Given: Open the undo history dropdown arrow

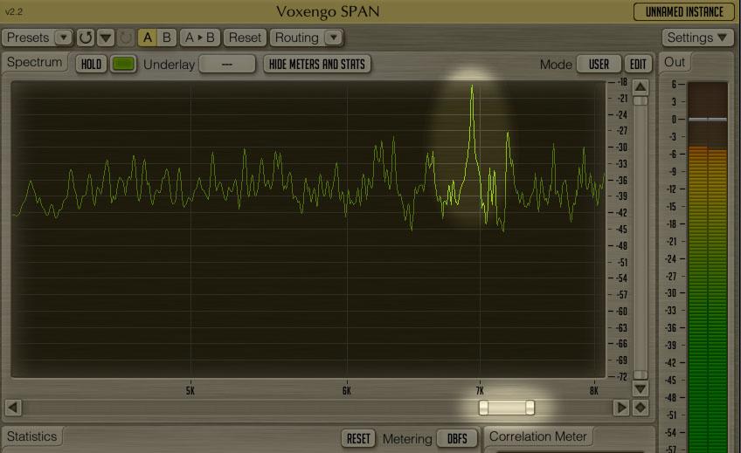Looking at the screenshot, I should [x=106, y=38].
